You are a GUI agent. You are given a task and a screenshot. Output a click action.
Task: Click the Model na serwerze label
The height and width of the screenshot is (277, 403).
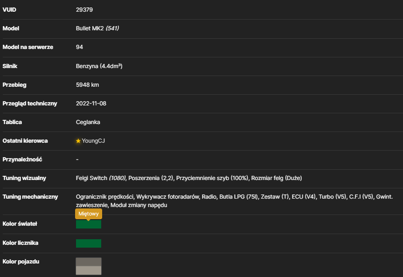[x=28, y=47]
